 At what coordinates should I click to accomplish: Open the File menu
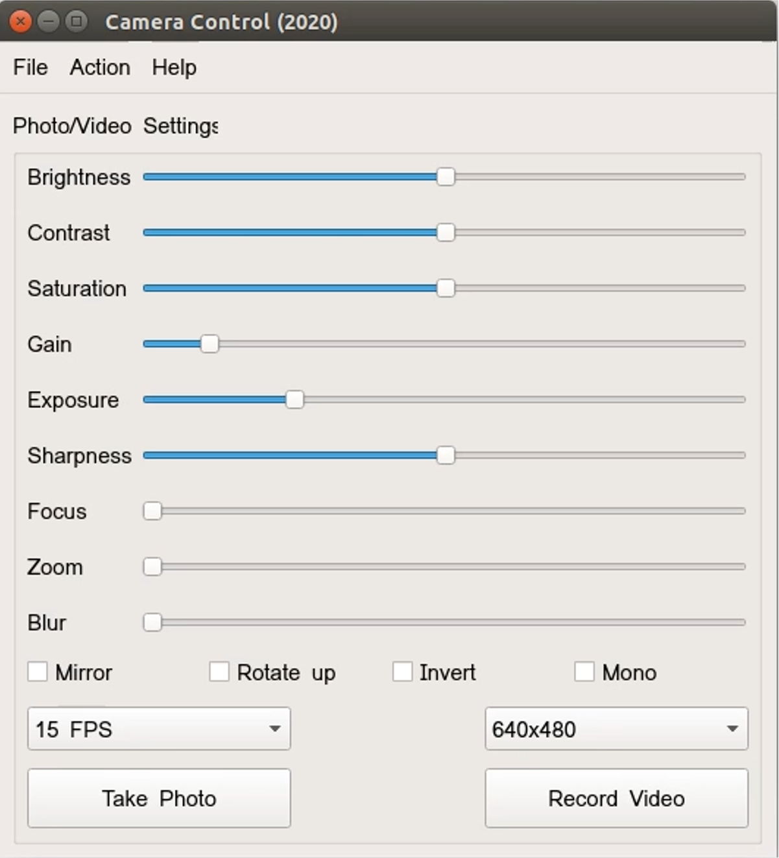tap(30, 67)
